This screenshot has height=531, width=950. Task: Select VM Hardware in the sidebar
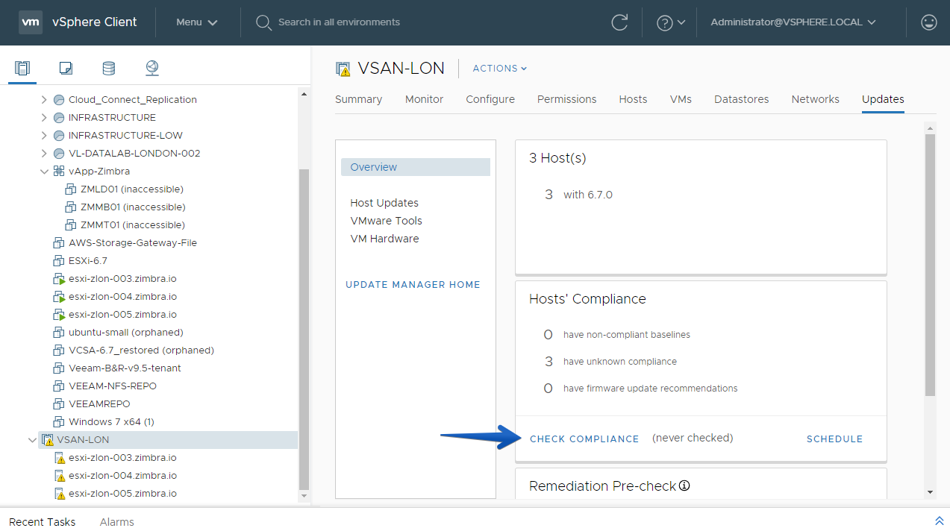coord(384,239)
